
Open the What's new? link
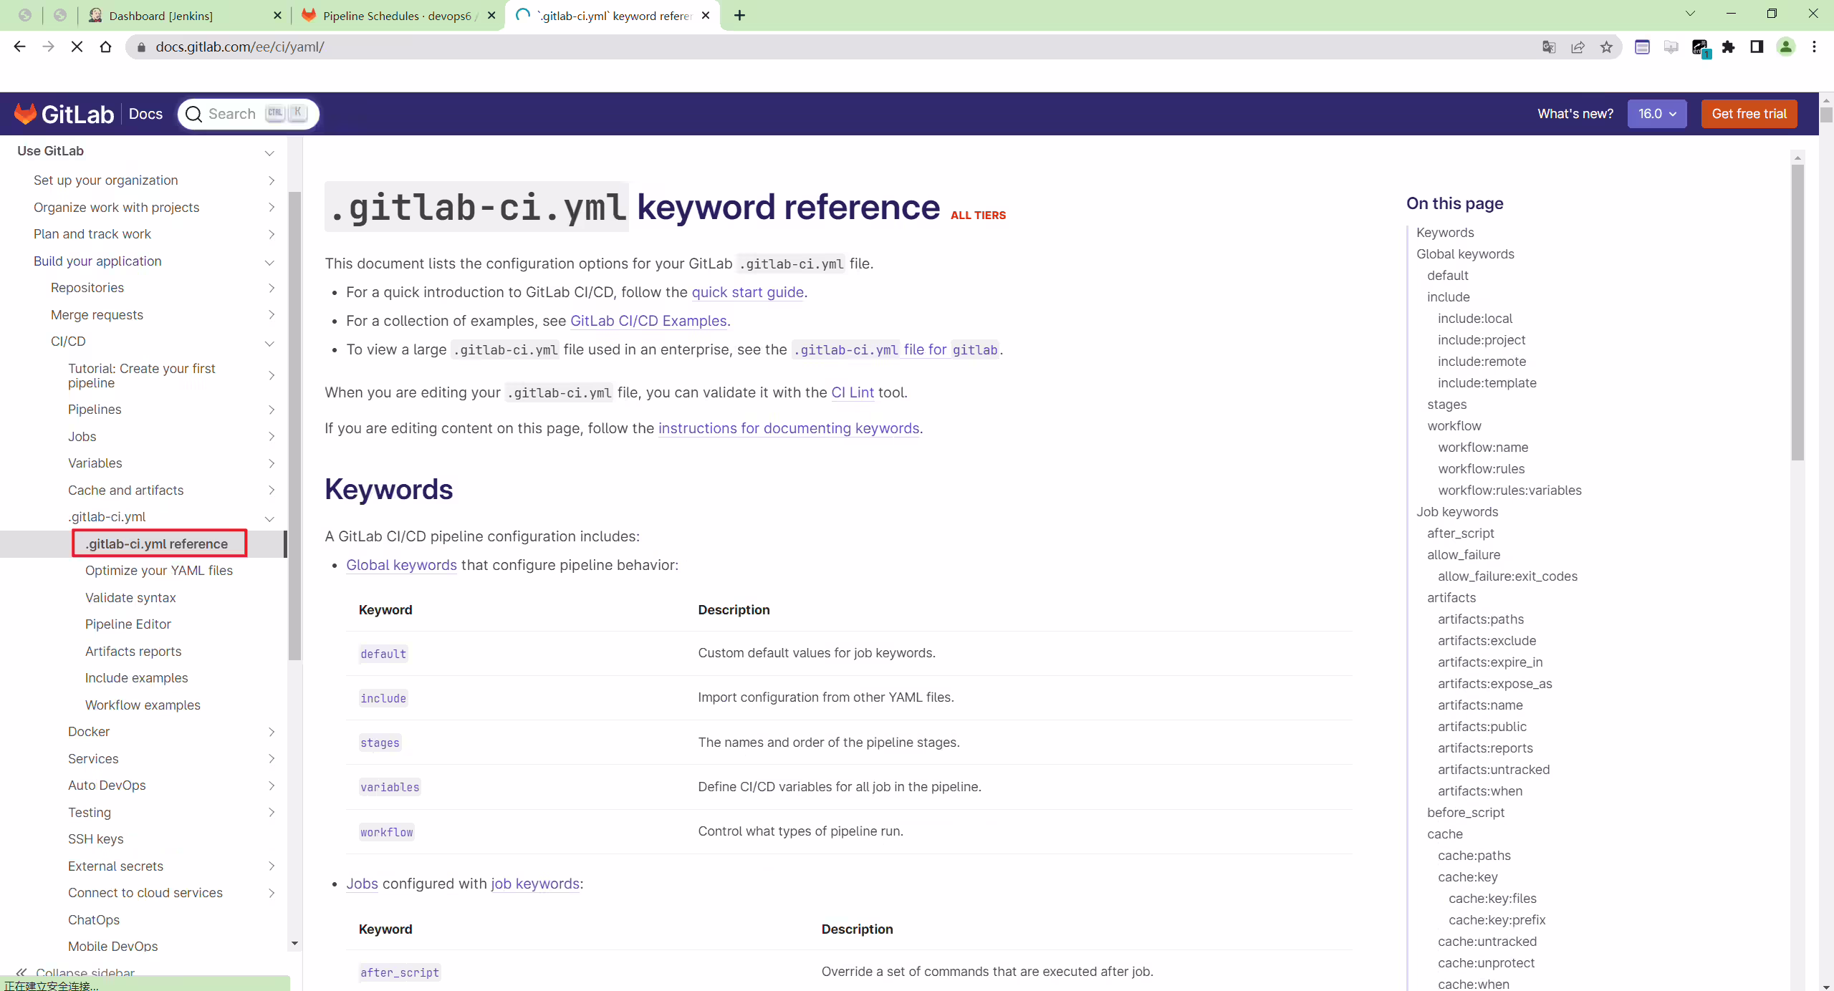point(1575,114)
